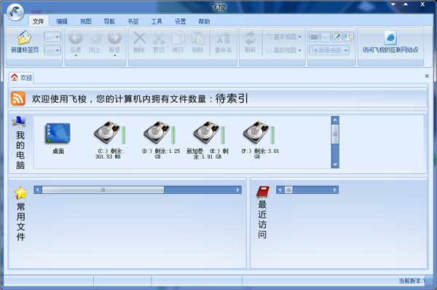
Task: Open the 帮助 ribbon tab
Action: pyautogui.click(x=204, y=21)
